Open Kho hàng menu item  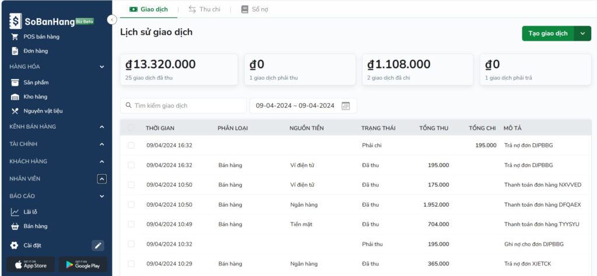coord(36,97)
